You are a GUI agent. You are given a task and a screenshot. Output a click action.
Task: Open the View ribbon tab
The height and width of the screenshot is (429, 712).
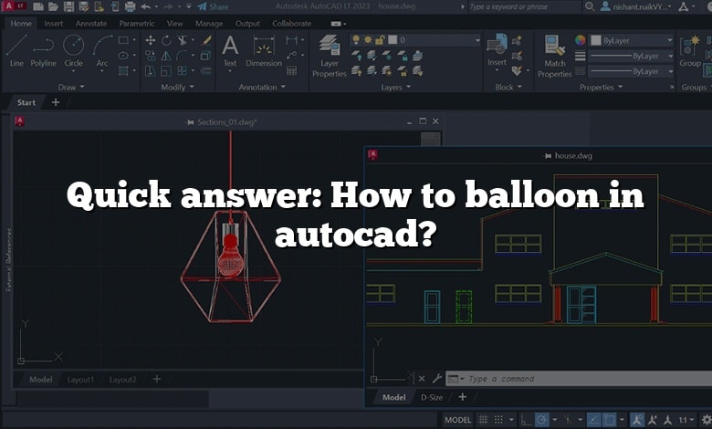tap(175, 23)
